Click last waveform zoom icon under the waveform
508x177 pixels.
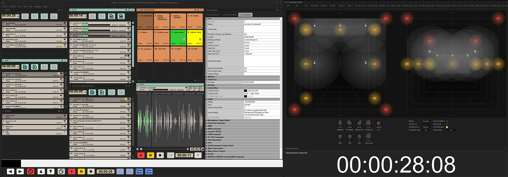pos(203,149)
